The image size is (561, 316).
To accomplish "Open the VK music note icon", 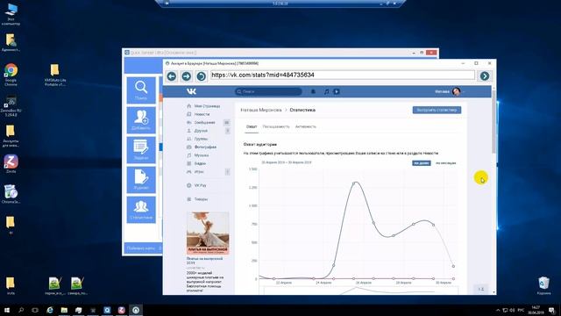I will click(x=326, y=91).
